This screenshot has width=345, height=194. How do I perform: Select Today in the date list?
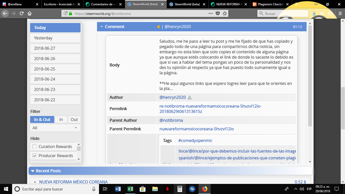[x=55, y=28]
